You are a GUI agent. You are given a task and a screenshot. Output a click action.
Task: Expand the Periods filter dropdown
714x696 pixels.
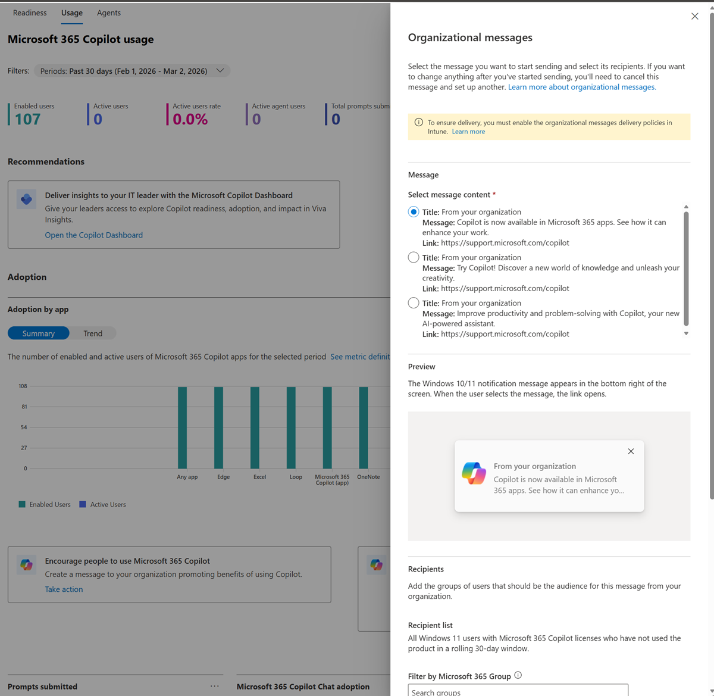(x=132, y=71)
